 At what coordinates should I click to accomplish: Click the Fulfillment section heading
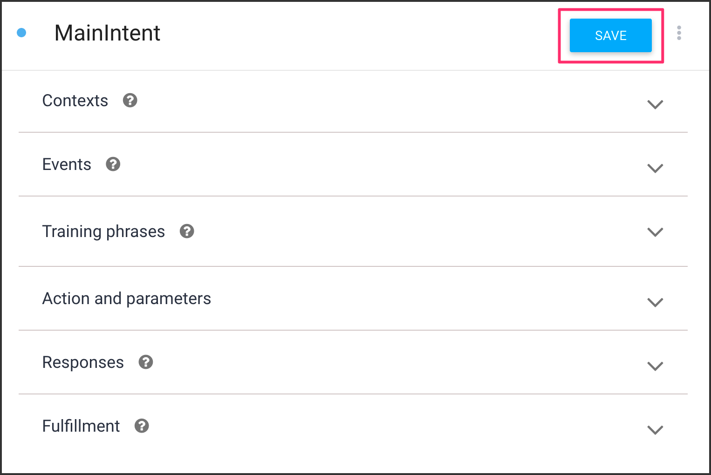coord(81,426)
